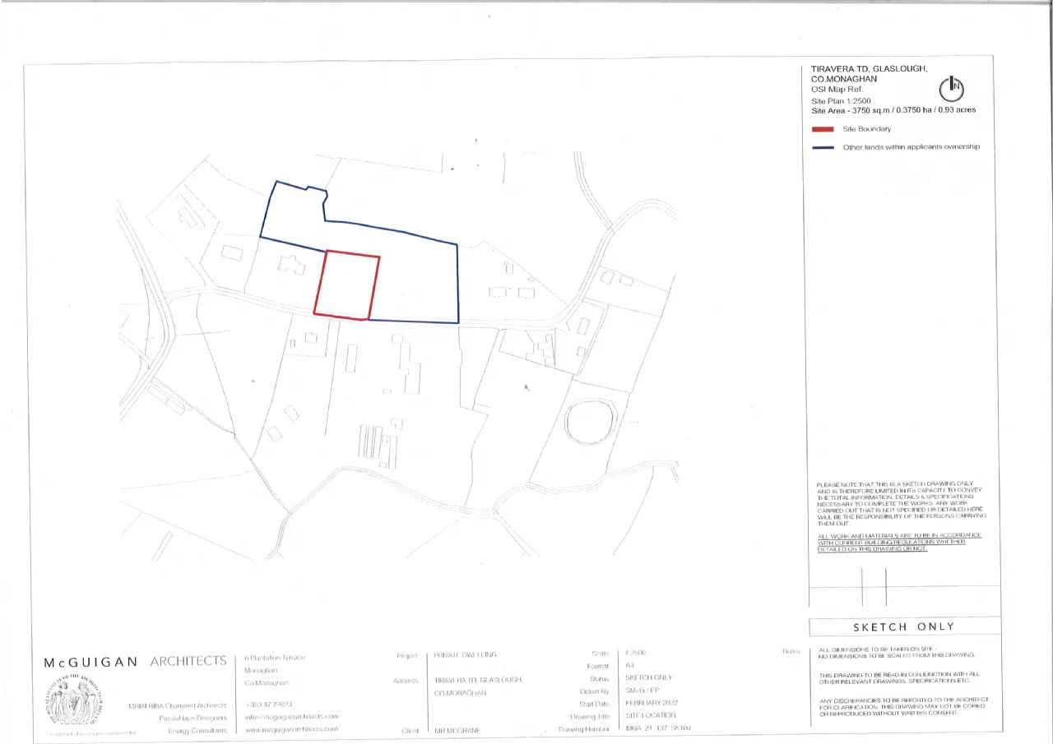Click the red Site Boundary legend swatch
This screenshot has width=1053, height=744.
(823, 130)
